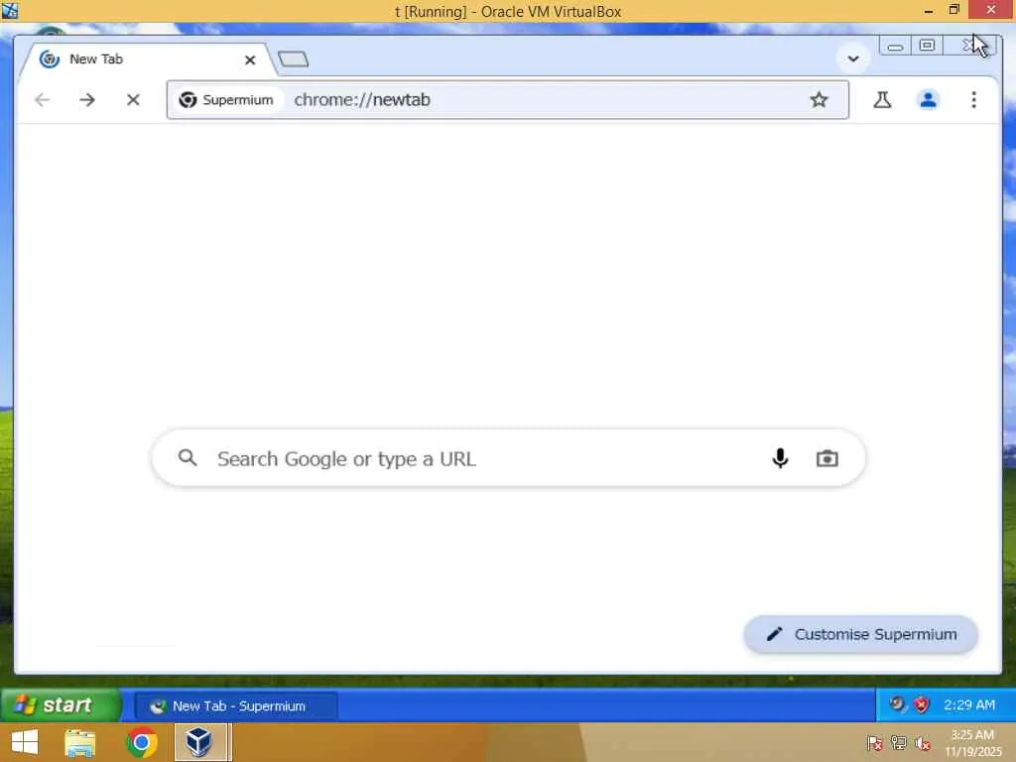Open the profile avatar menu
Image resolution: width=1016 pixels, height=762 pixels.
928,100
